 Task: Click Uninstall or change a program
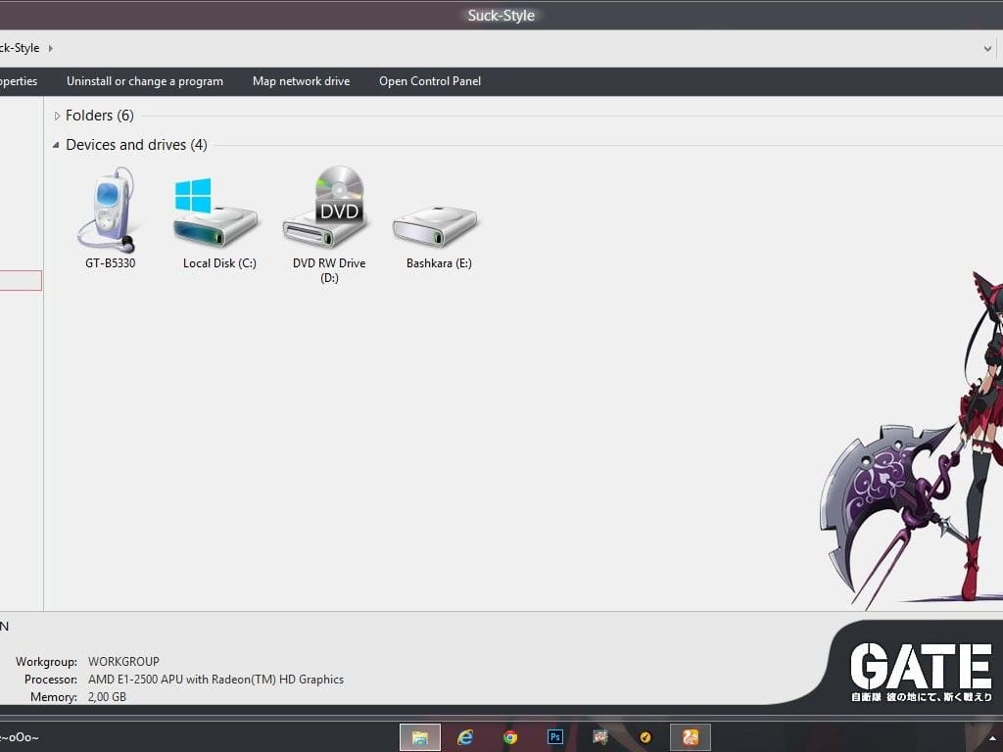point(144,81)
